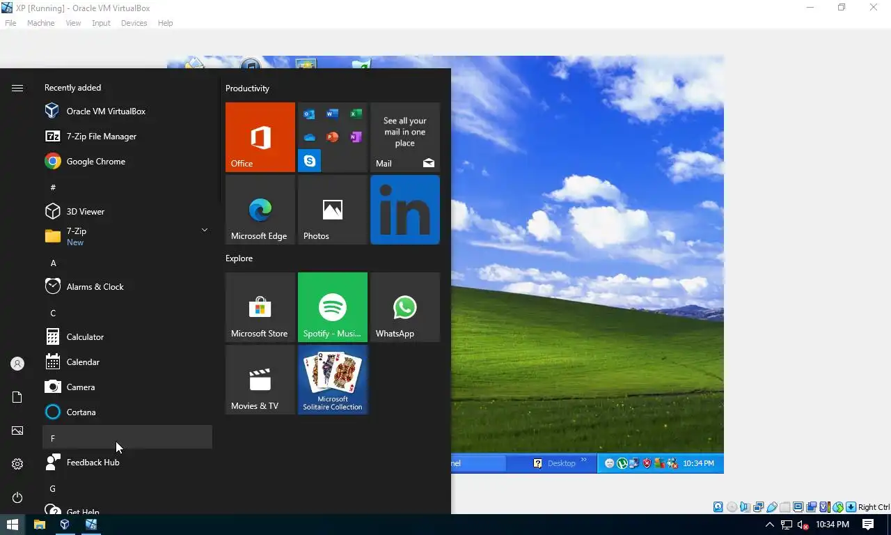Open the Action Center notifications icon
The height and width of the screenshot is (535, 891).
pyautogui.click(x=868, y=525)
